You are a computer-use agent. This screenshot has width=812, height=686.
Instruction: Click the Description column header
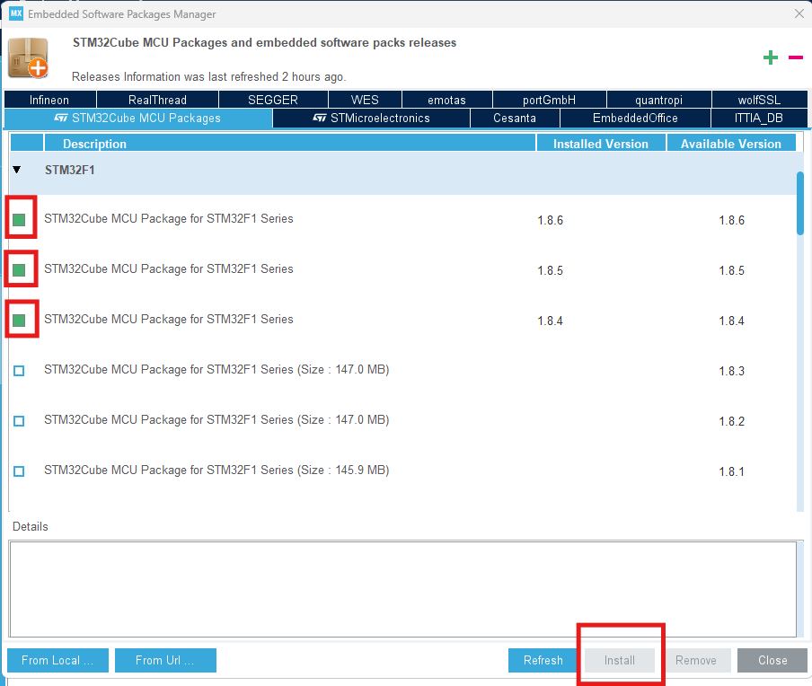pos(290,144)
